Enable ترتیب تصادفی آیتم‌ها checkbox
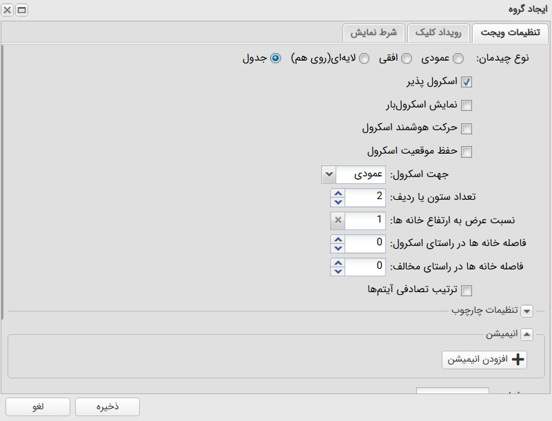 [467, 290]
